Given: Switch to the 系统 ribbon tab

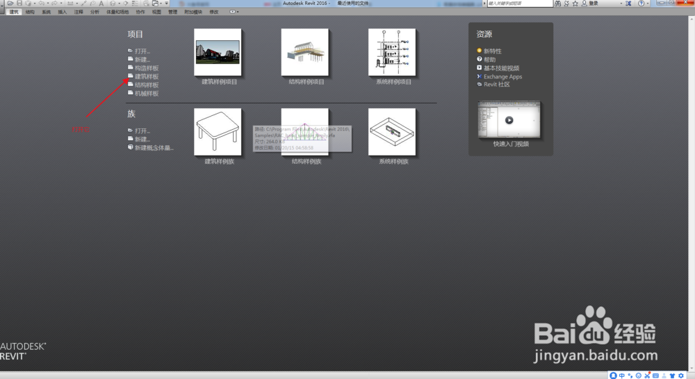Looking at the screenshot, I should click(46, 12).
